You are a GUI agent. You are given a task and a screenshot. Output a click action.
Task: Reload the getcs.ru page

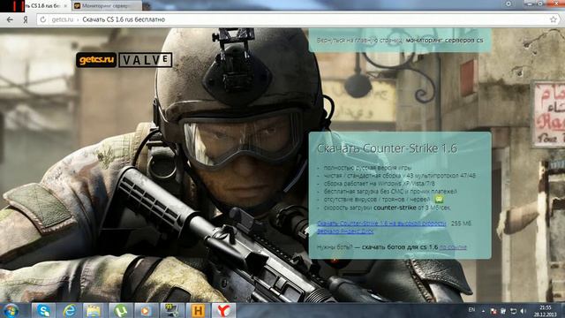[43, 19]
